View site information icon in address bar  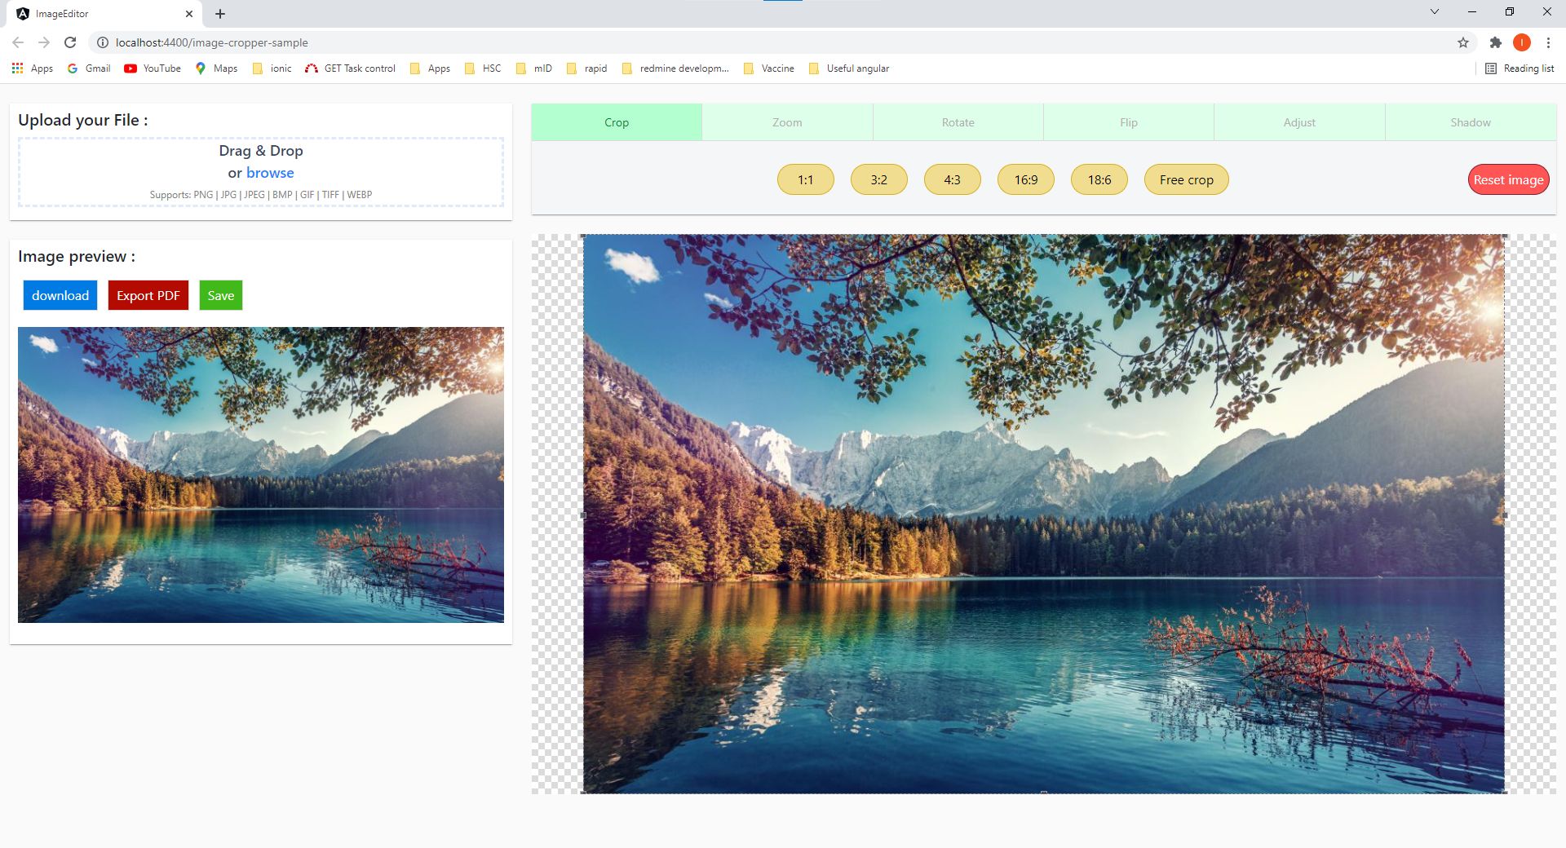click(103, 42)
